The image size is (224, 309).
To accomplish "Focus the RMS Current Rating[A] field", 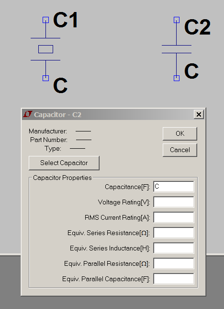I will coord(173,217).
